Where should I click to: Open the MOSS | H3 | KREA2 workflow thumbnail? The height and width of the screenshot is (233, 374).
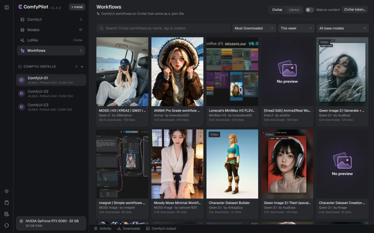click(122, 71)
